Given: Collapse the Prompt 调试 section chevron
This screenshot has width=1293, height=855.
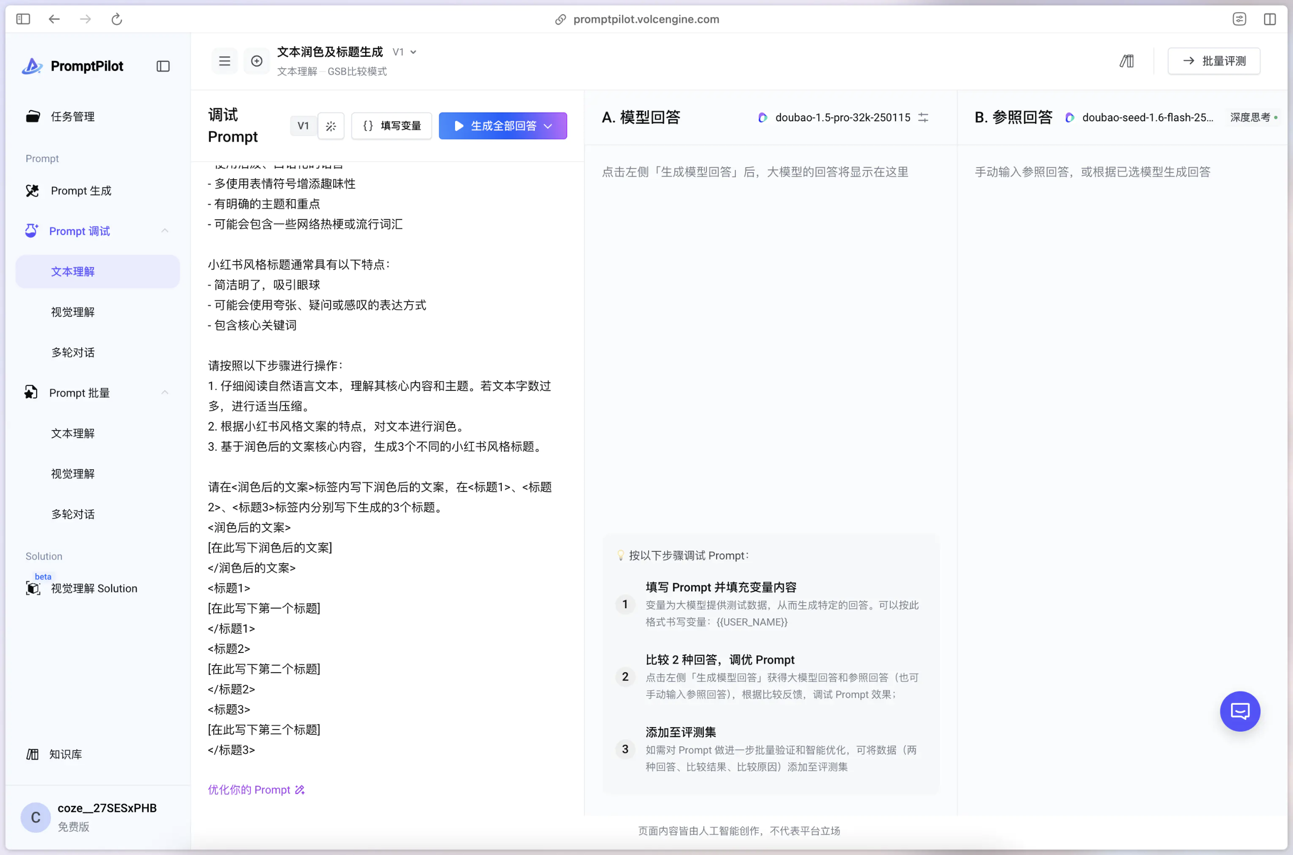Looking at the screenshot, I should tap(165, 231).
